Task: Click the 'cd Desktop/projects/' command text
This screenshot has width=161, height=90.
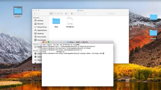Action: (x=86, y=46)
